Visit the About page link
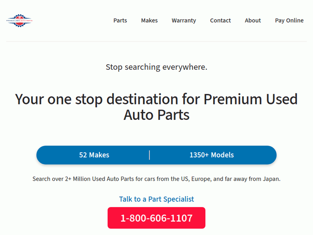This screenshot has width=313, height=235. point(253,20)
